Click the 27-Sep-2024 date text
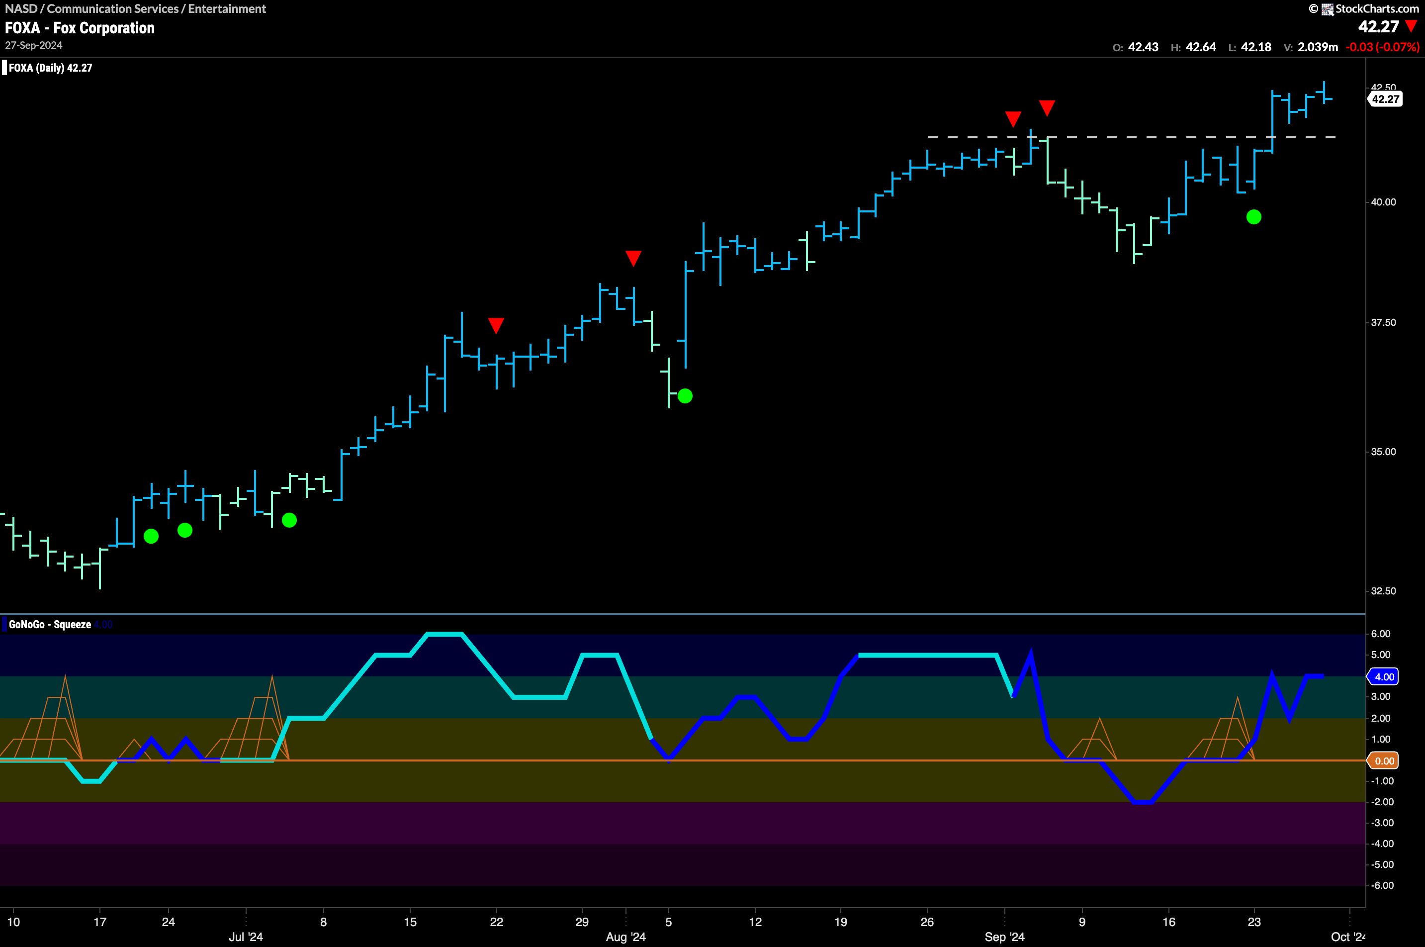This screenshot has height=947, width=1425. pos(34,45)
